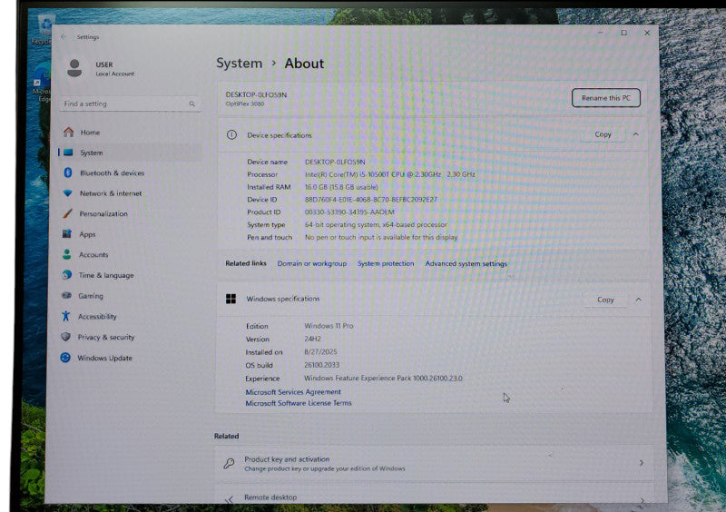
Task: Collapse the Device specifications section
Action: click(x=636, y=134)
